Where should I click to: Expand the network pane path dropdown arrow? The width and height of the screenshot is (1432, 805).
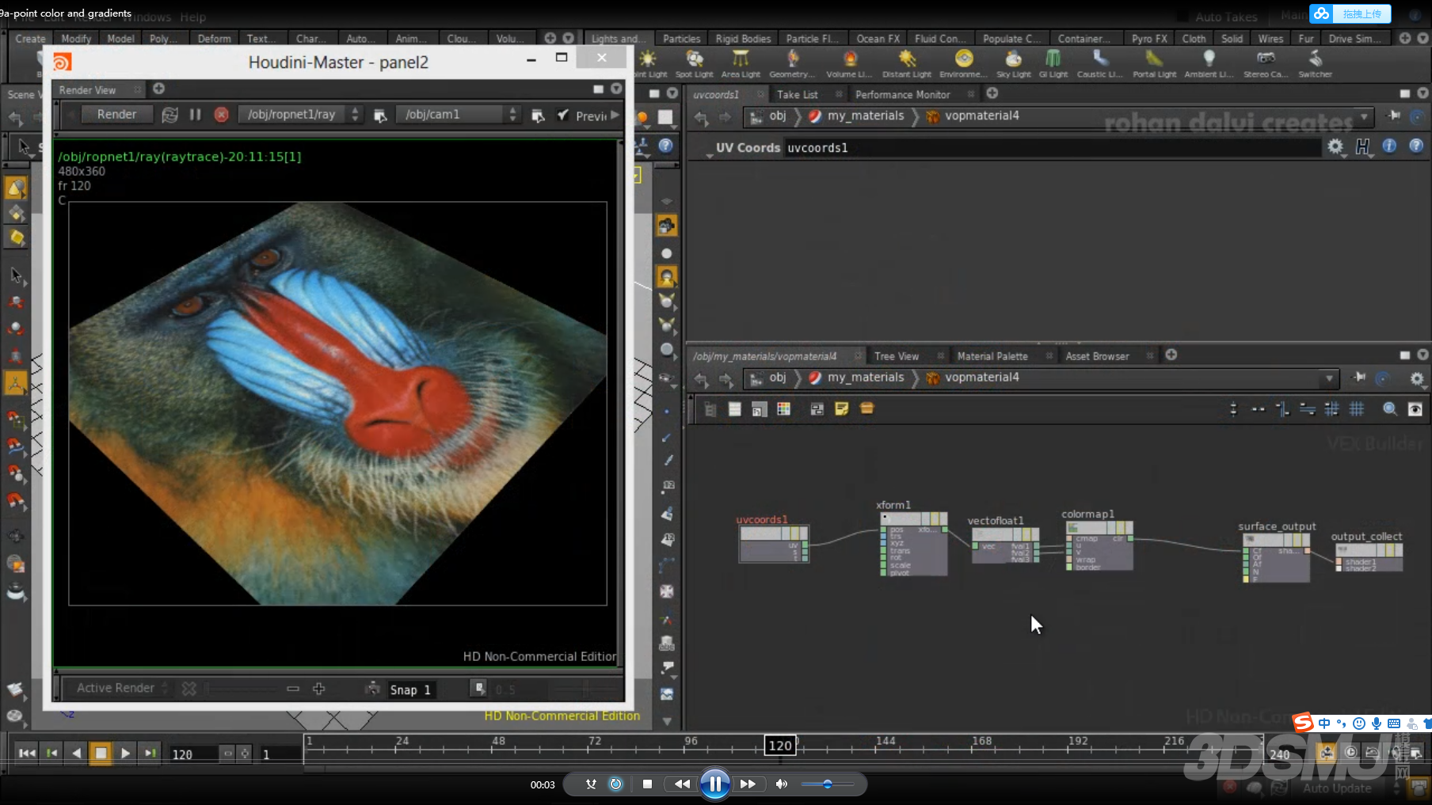click(1329, 378)
